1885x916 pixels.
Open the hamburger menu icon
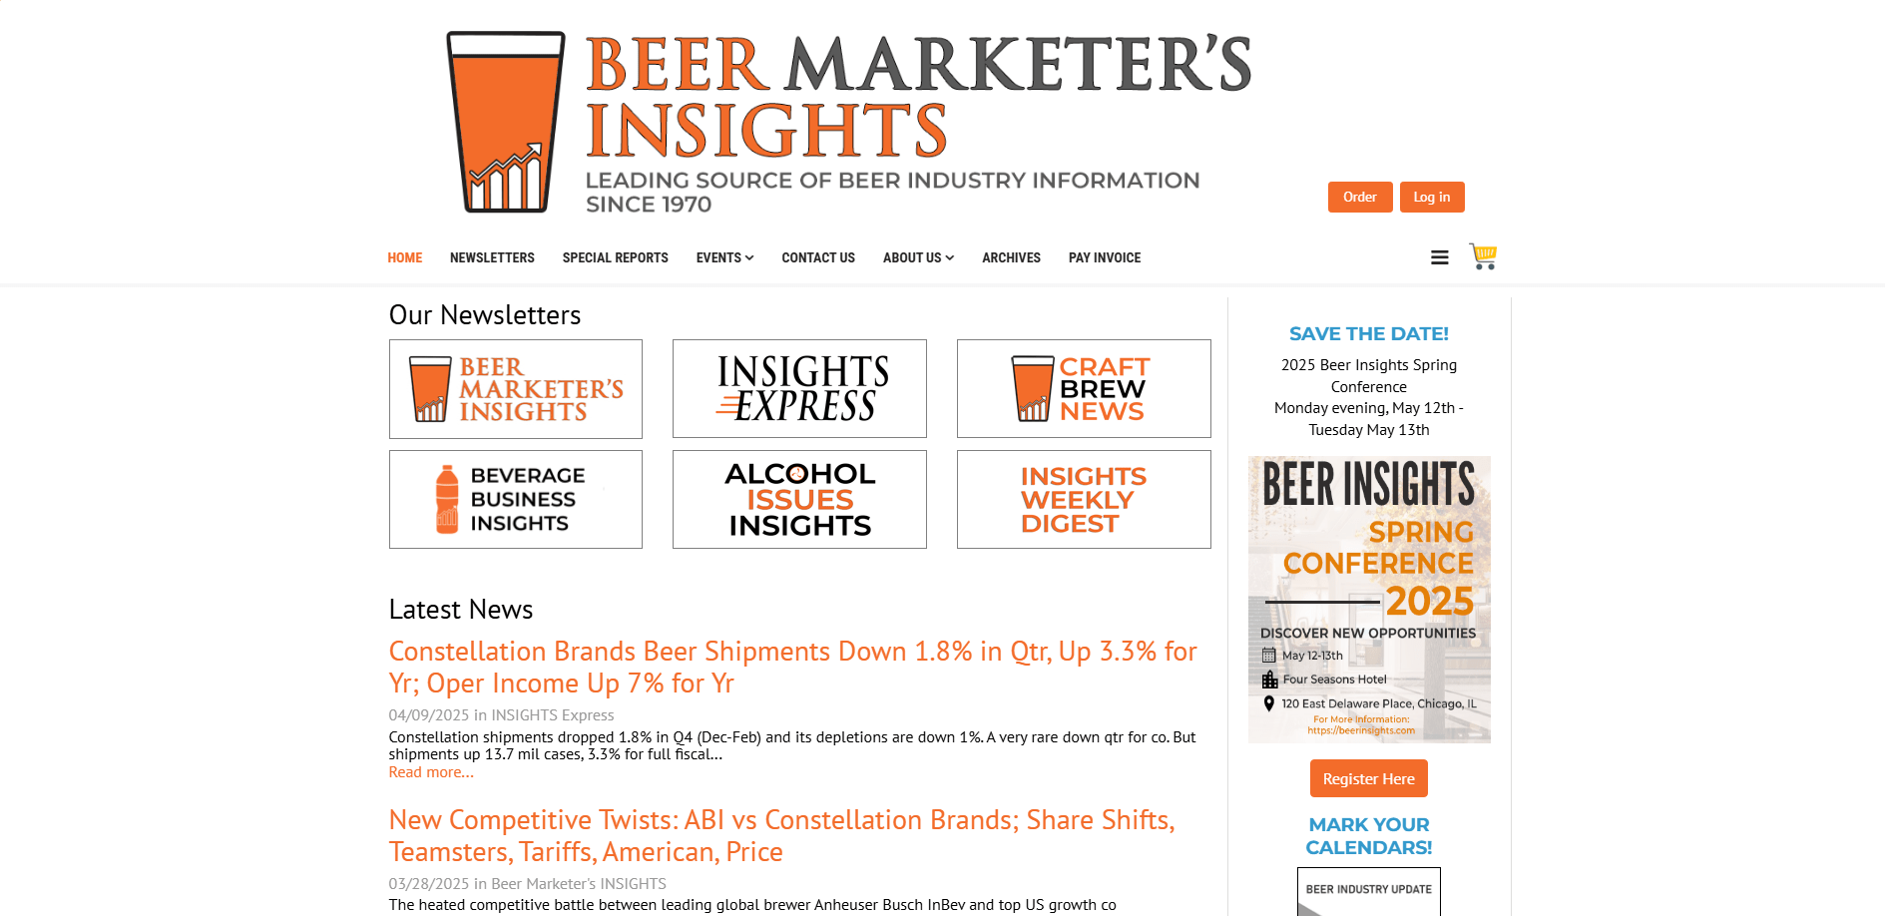click(1439, 257)
